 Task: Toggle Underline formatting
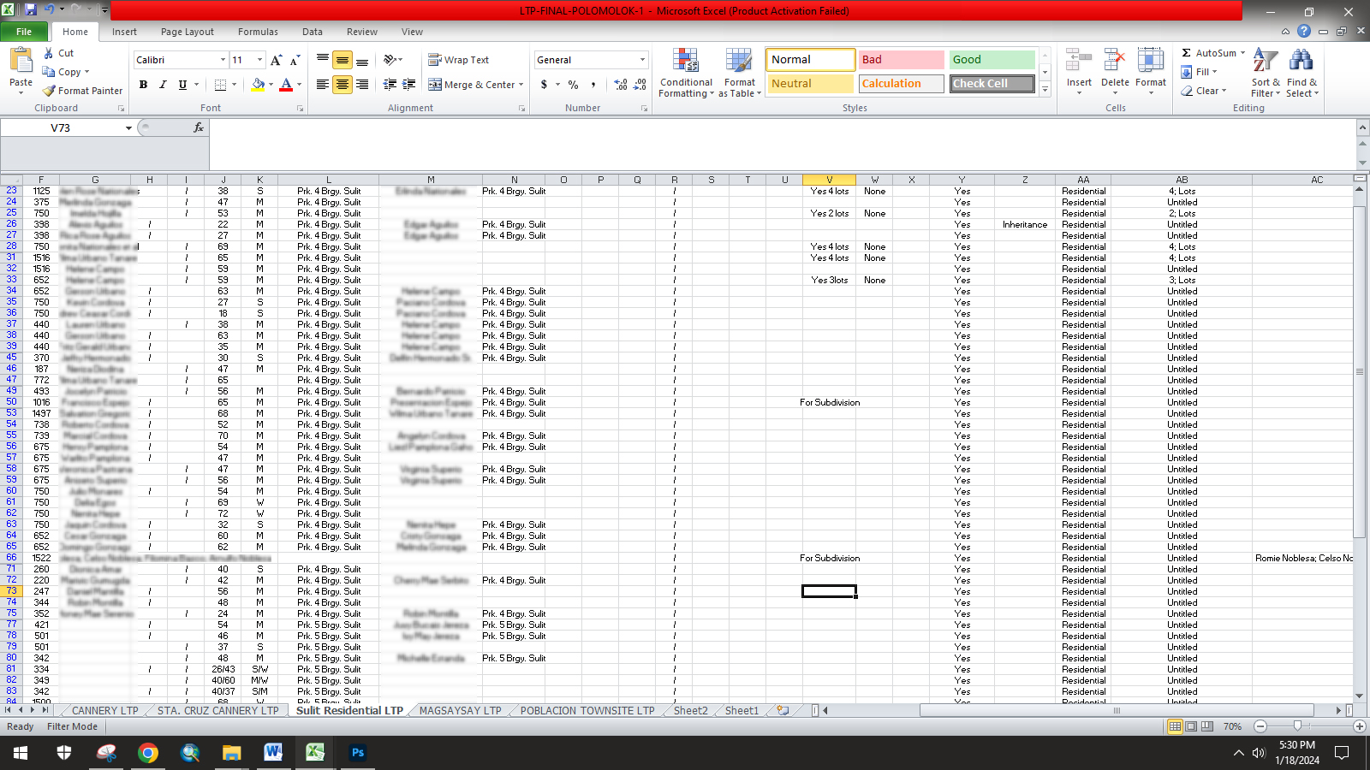182,85
